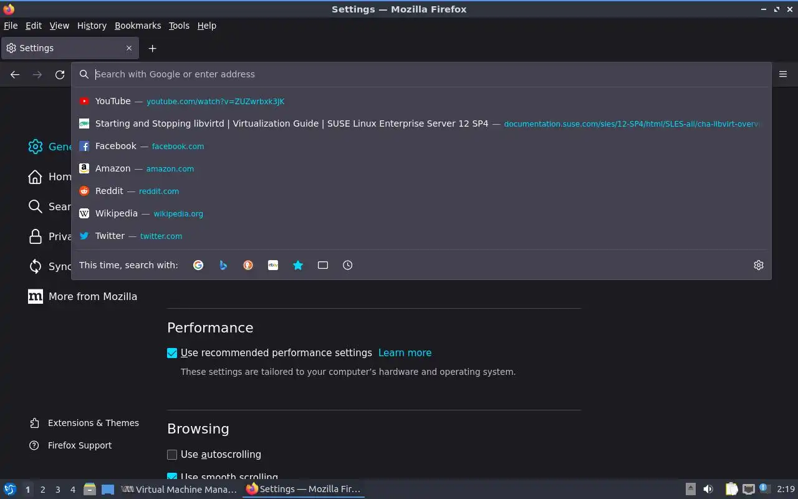Go back with the back arrow button
The height and width of the screenshot is (499, 798).
pyautogui.click(x=15, y=74)
